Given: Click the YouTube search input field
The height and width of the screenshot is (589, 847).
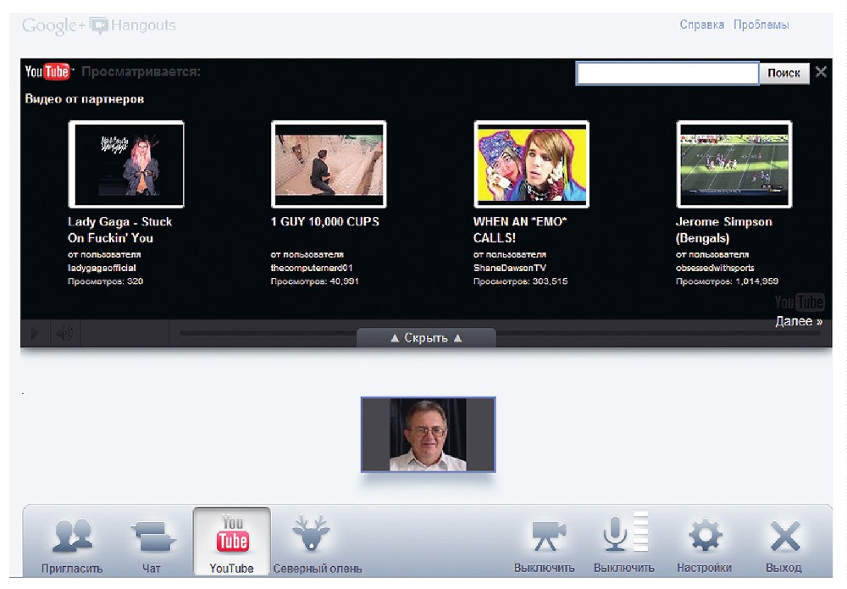Looking at the screenshot, I should pyautogui.click(x=667, y=73).
